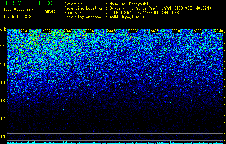Click the 2333 time marker label
This screenshot has width=226, height=144.
tap(68, 31)
